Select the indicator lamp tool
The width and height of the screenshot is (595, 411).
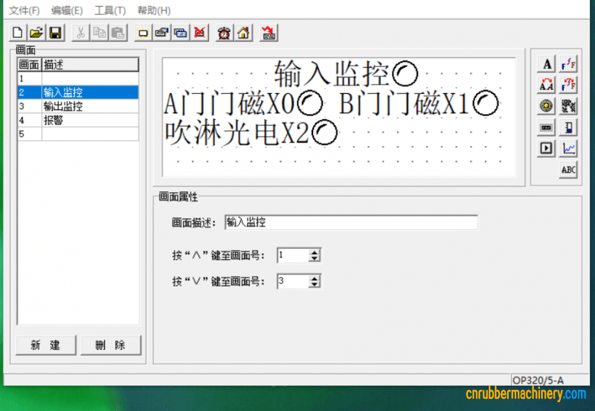click(x=547, y=106)
